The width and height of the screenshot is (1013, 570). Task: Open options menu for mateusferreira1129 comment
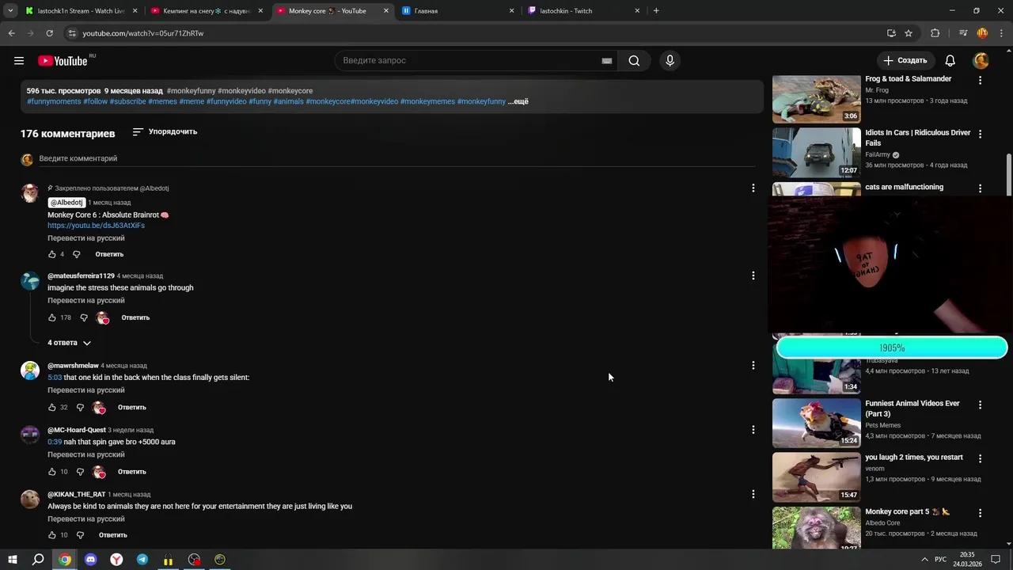tap(753, 275)
